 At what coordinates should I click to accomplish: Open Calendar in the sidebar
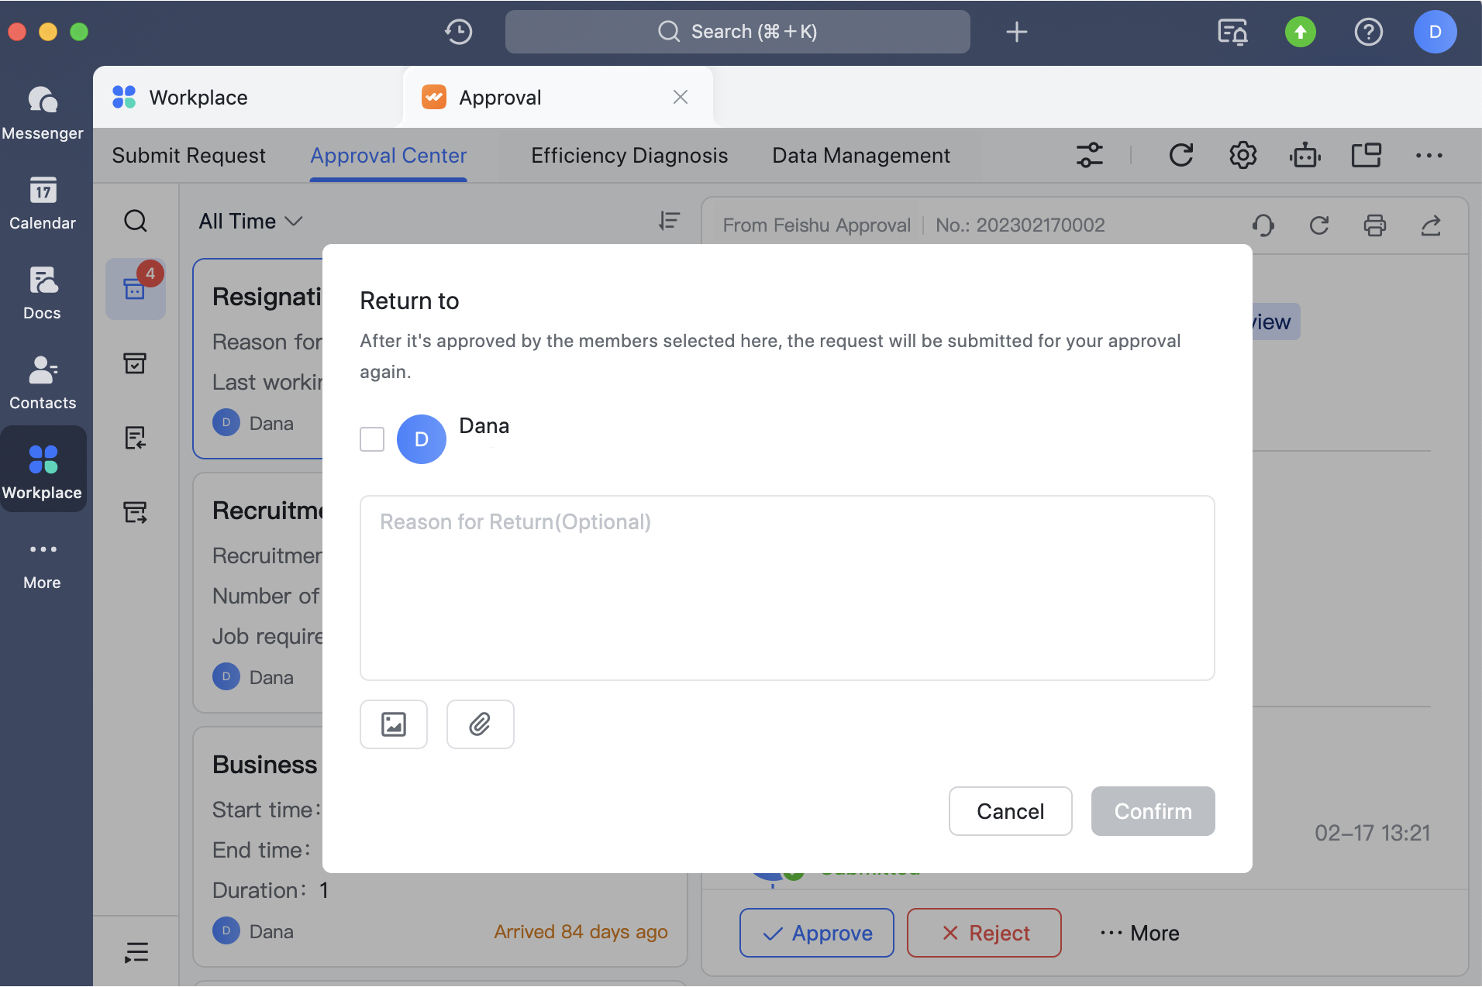coord(43,203)
